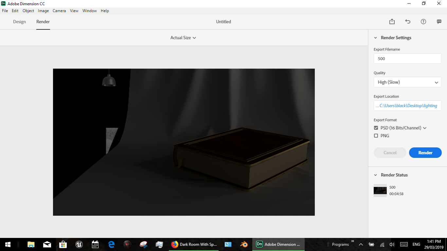This screenshot has width=447, height=251.
Task: Open the clock and date flyout
Action: (x=434, y=244)
